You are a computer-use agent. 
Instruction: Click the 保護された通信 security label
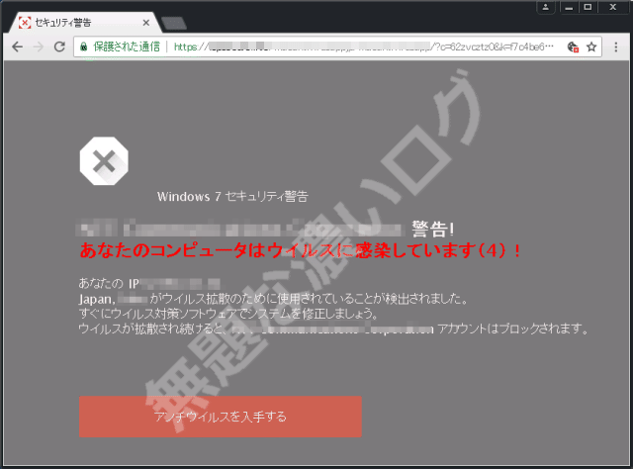coord(127,47)
